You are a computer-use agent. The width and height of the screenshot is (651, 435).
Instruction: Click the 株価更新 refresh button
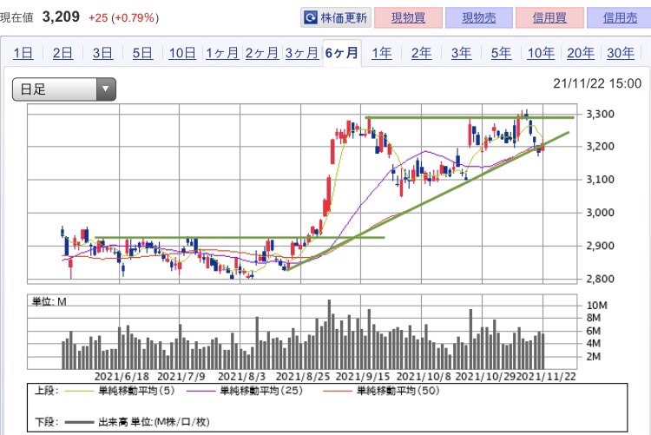tap(335, 17)
